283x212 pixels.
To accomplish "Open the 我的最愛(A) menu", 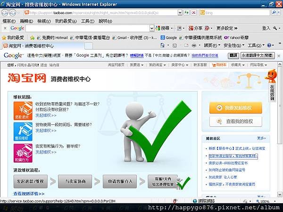I will (66, 21).
